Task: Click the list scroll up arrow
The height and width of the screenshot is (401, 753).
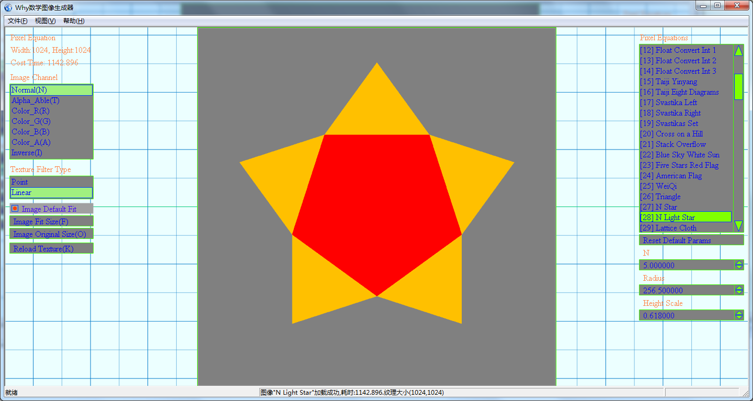Action: [738, 51]
